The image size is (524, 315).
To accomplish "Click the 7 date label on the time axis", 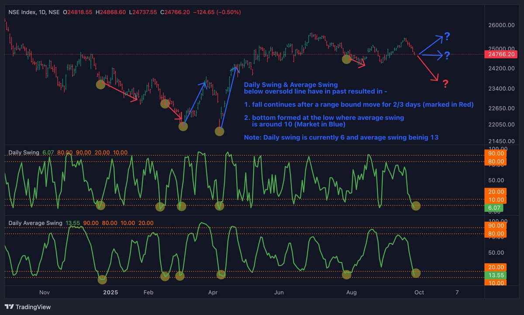I will (x=457, y=292).
